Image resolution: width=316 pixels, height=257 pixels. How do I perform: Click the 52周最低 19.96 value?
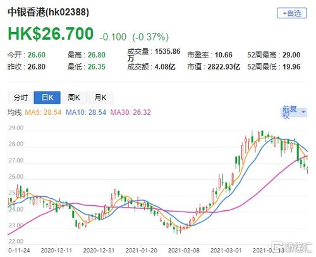274,67
